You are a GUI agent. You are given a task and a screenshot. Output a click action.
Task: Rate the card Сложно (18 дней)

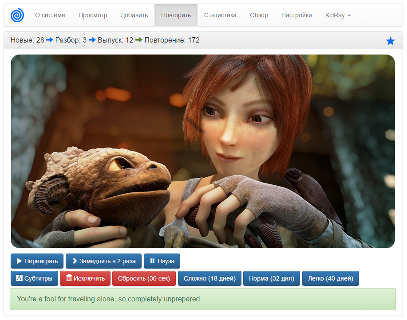210,278
